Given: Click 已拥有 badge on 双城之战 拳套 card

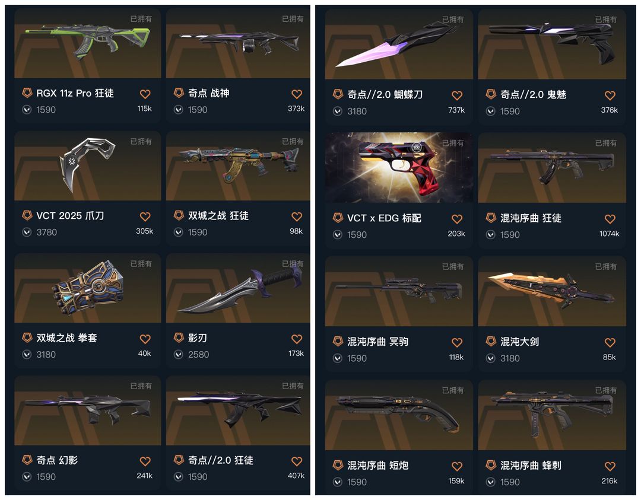Looking at the screenshot, I should 141,264.
